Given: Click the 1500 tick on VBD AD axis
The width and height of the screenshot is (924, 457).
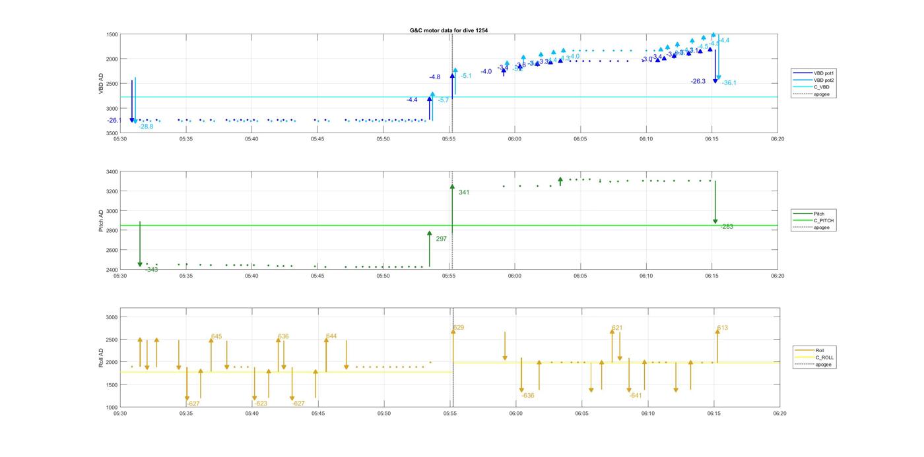Looking at the screenshot, I should pyautogui.click(x=112, y=34).
